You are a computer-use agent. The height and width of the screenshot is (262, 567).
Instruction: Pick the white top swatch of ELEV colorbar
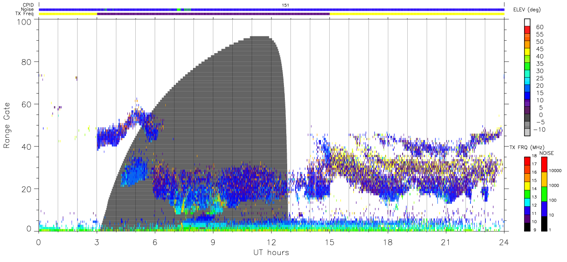pyautogui.click(x=527, y=23)
